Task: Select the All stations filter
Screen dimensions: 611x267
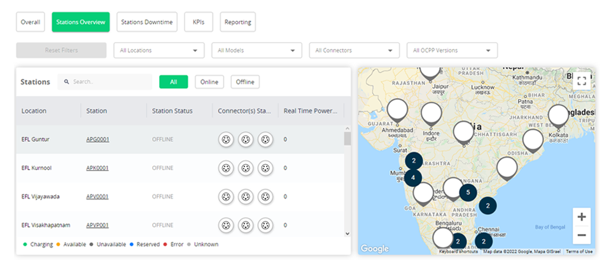Action: coord(173,82)
